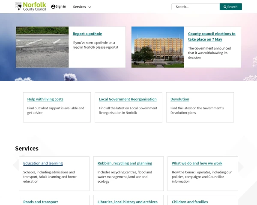Open the Report a pothole link
This screenshot has height=205, width=257.
coord(87,34)
